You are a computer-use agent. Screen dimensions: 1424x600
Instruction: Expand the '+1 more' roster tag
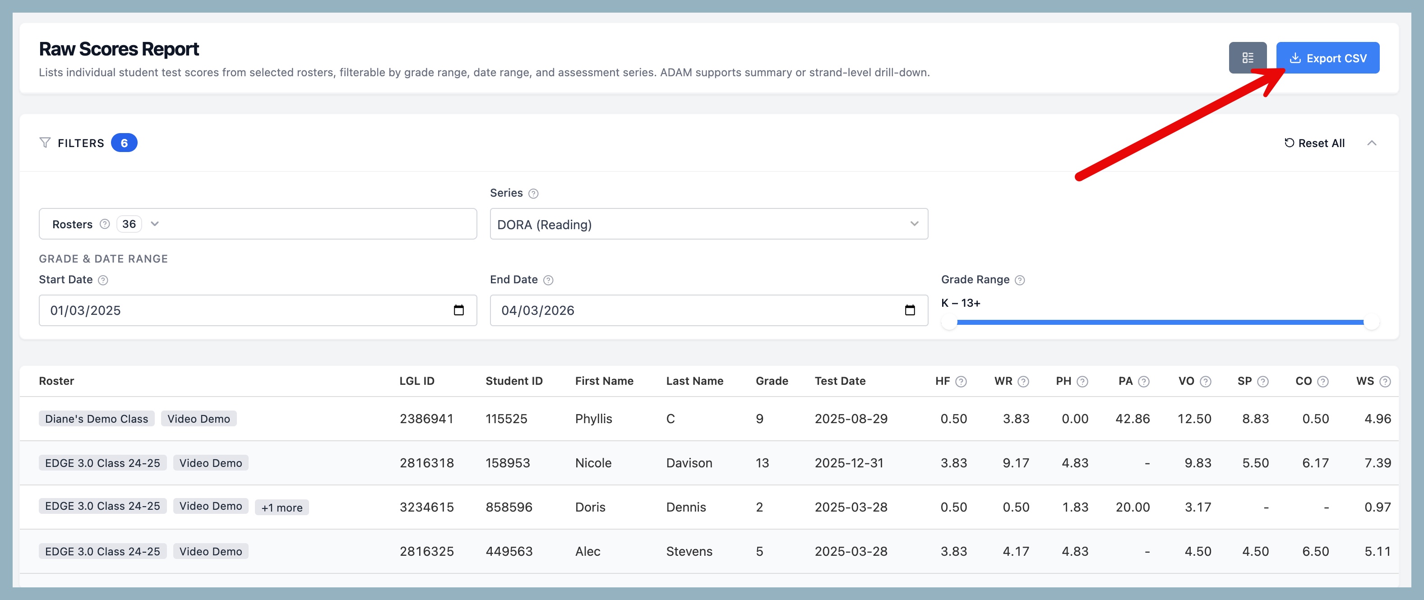point(282,507)
